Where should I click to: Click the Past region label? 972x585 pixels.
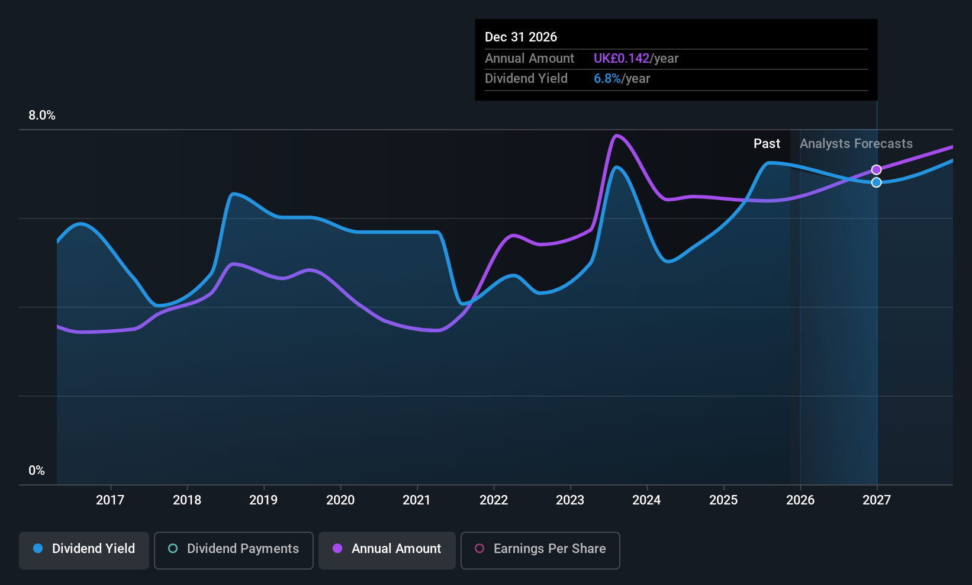[x=767, y=144]
